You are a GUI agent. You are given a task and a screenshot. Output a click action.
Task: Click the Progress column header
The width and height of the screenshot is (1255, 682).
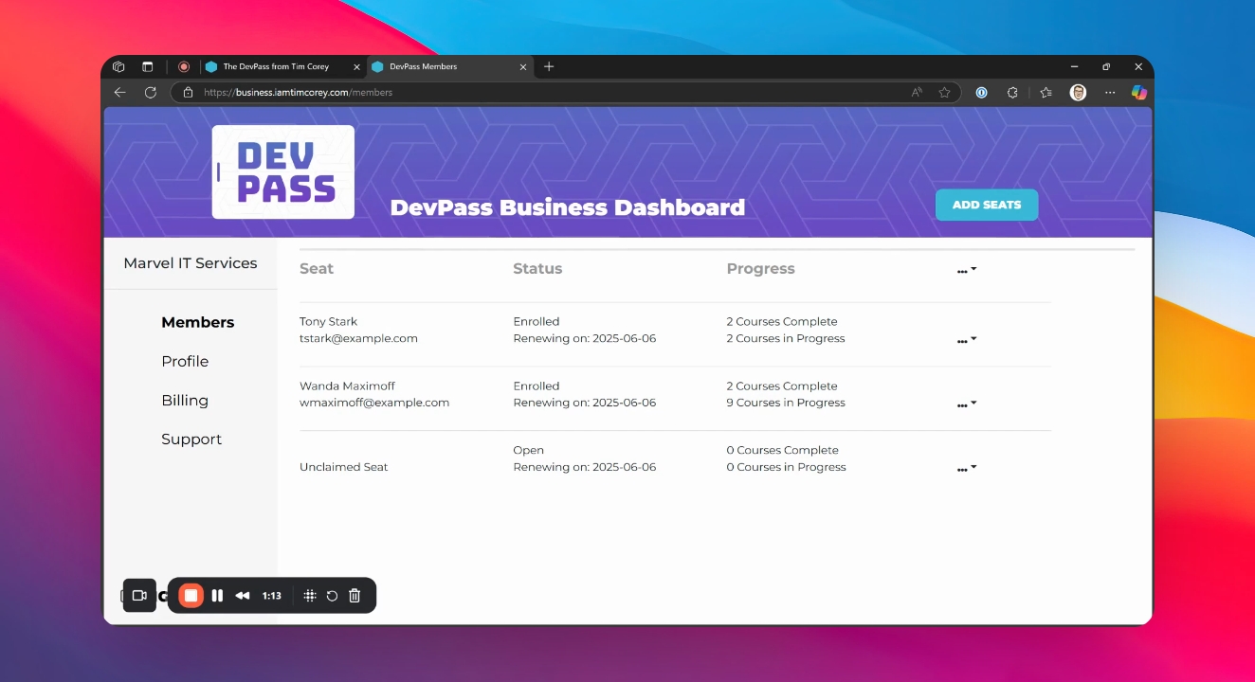760,269
